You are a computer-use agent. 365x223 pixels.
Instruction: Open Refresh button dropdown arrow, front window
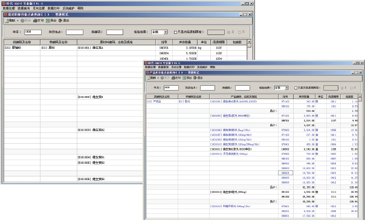(158, 78)
